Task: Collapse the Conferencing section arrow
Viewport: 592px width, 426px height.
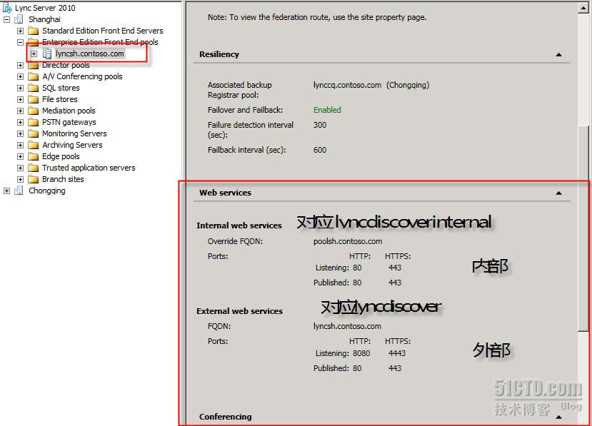Action: pos(558,417)
